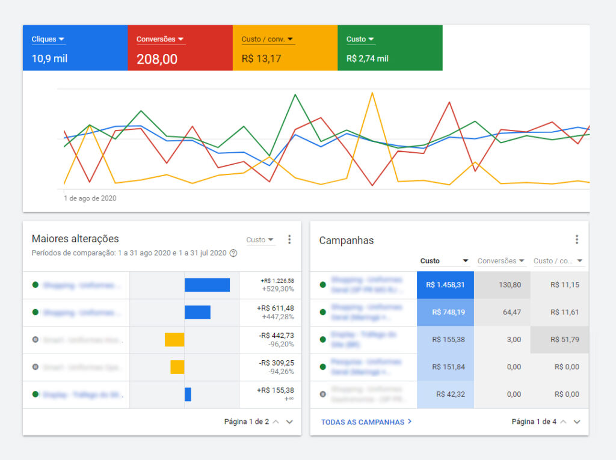The image size is (616, 460).
Task: Open the Custo / co... column dropdown in Campanhas
Action: (579, 260)
